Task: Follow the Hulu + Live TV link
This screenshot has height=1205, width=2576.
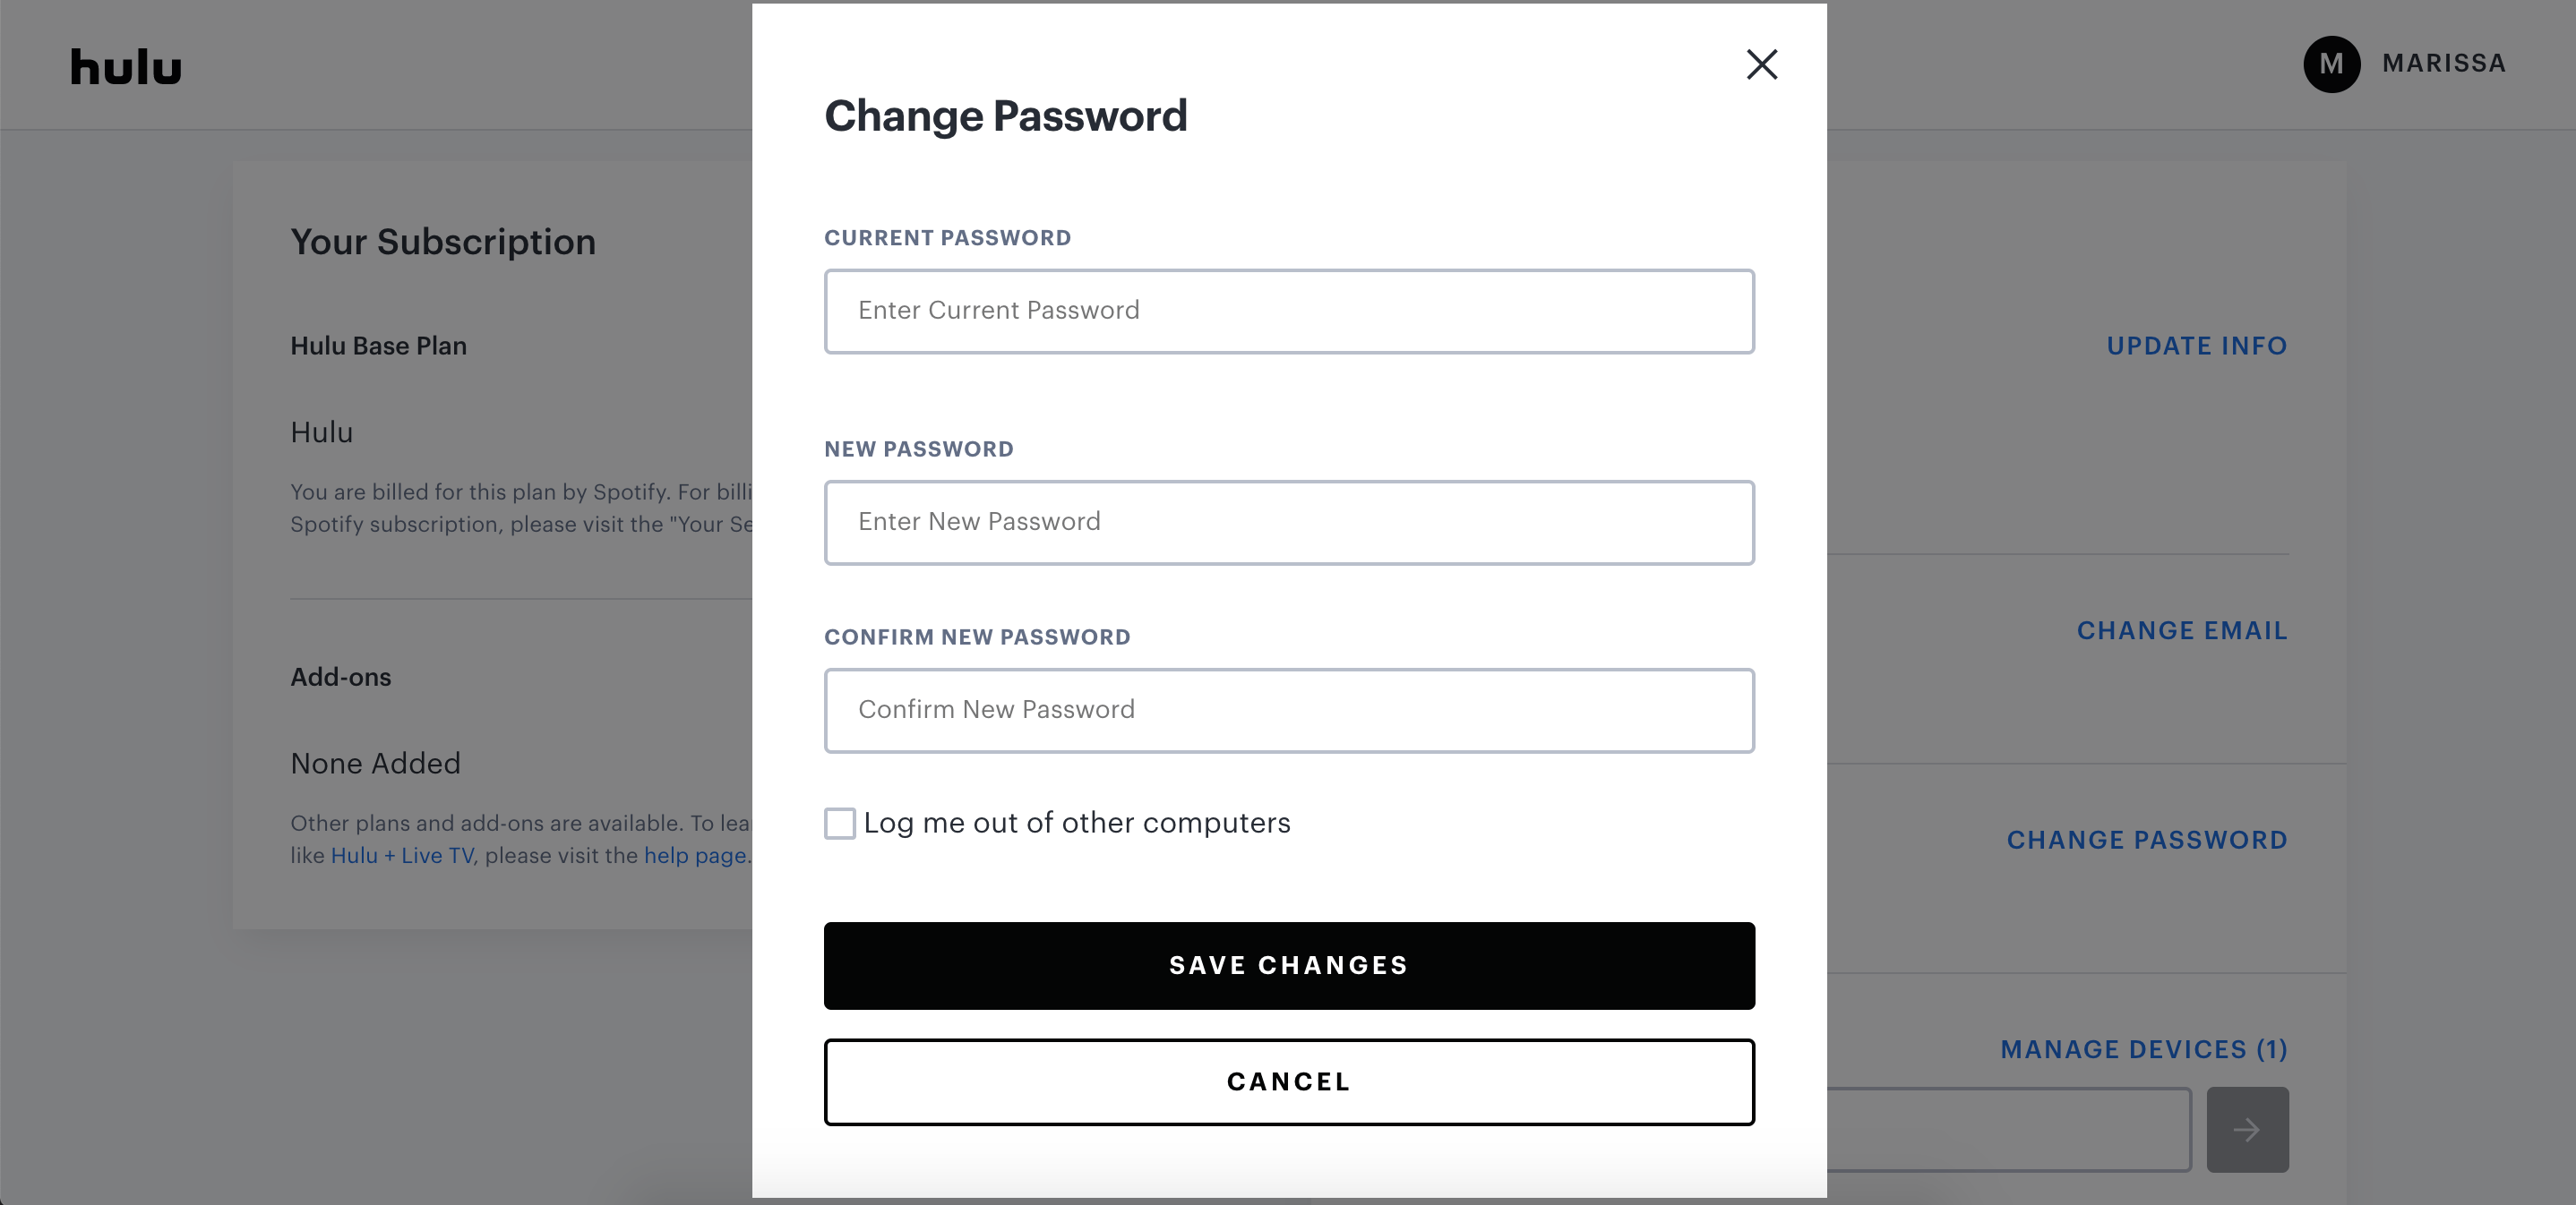Action: coord(401,855)
